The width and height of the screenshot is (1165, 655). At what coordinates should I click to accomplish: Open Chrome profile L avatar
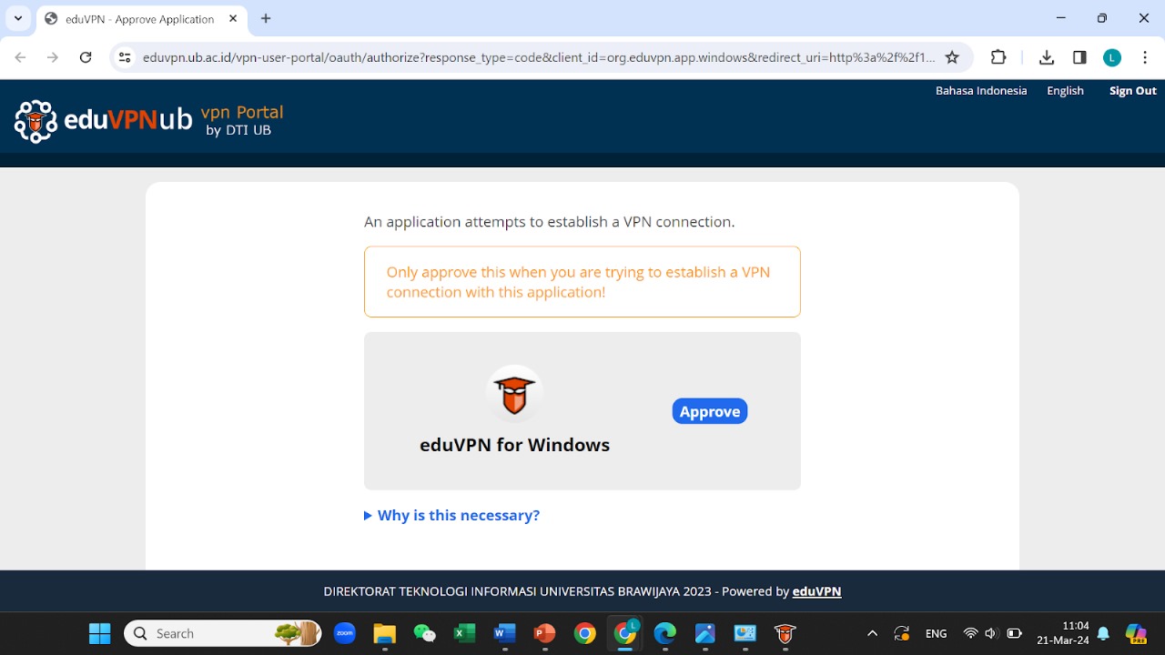point(1112,57)
